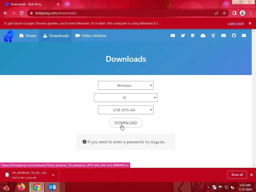Click the Bob Pony site logo
This screenshot has width=256, height=192.
(8, 36)
